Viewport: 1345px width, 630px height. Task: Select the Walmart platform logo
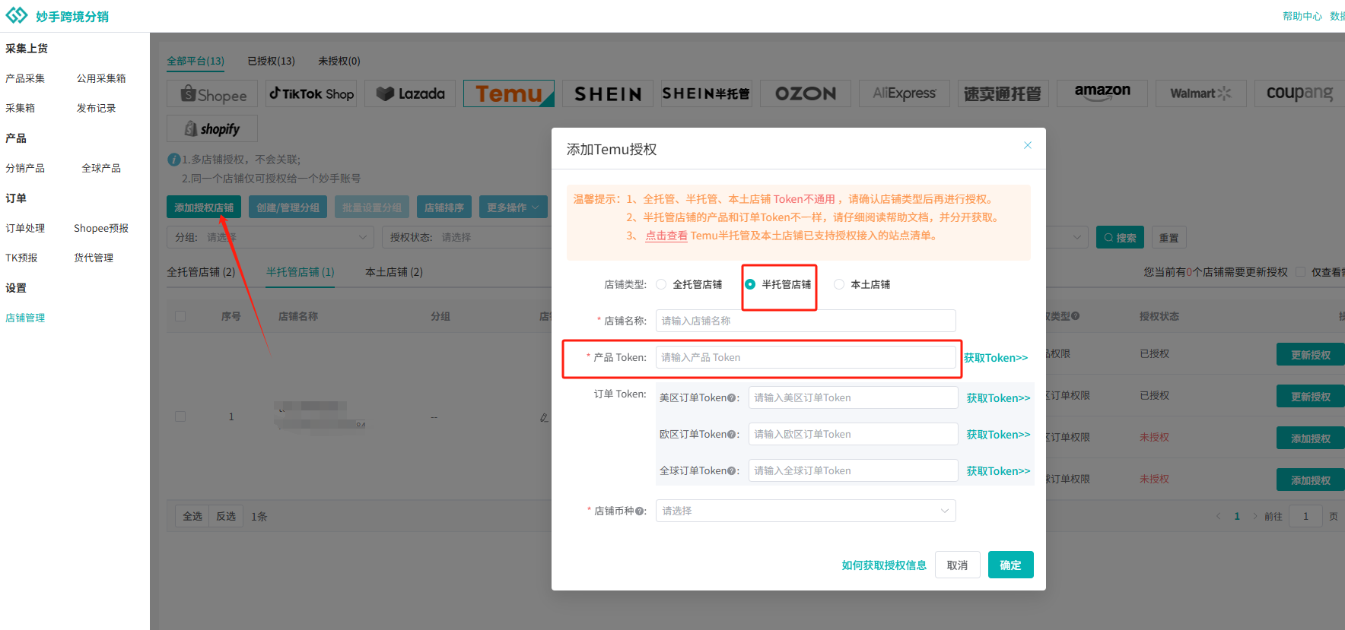point(1201,94)
